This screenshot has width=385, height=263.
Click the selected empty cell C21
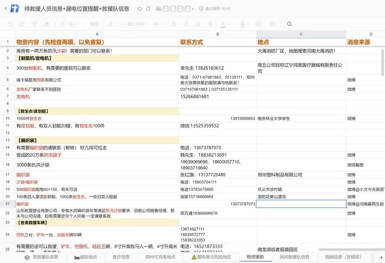pos(301,204)
